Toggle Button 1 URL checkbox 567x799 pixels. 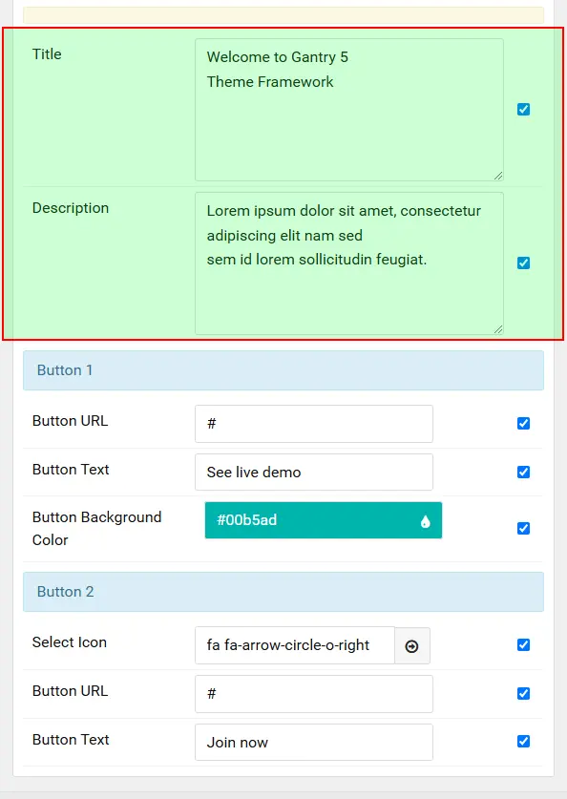pos(523,424)
